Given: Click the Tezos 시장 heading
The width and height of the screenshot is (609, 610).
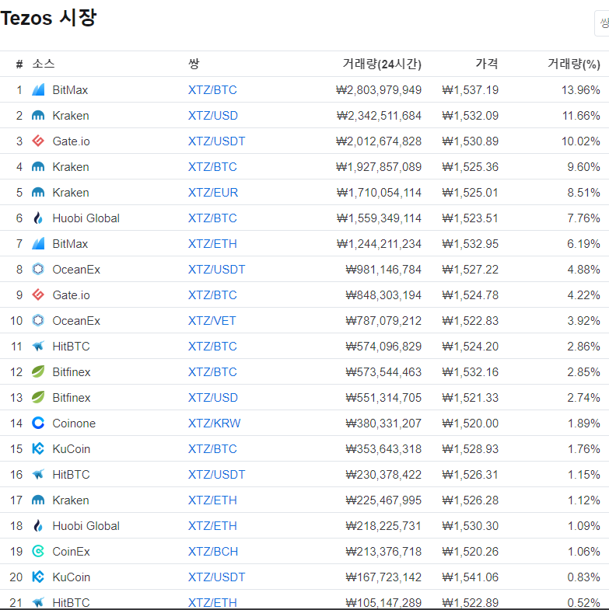Looking at the screenshot, I should pos(48,18).
